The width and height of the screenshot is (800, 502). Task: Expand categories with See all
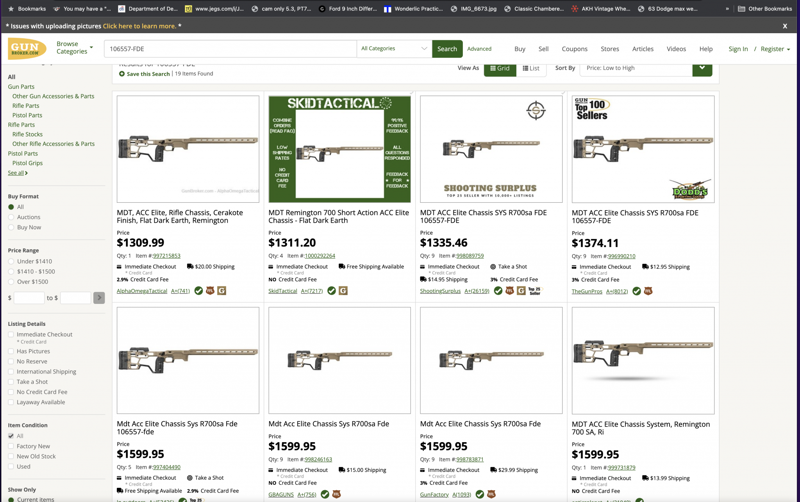point(18,173)
